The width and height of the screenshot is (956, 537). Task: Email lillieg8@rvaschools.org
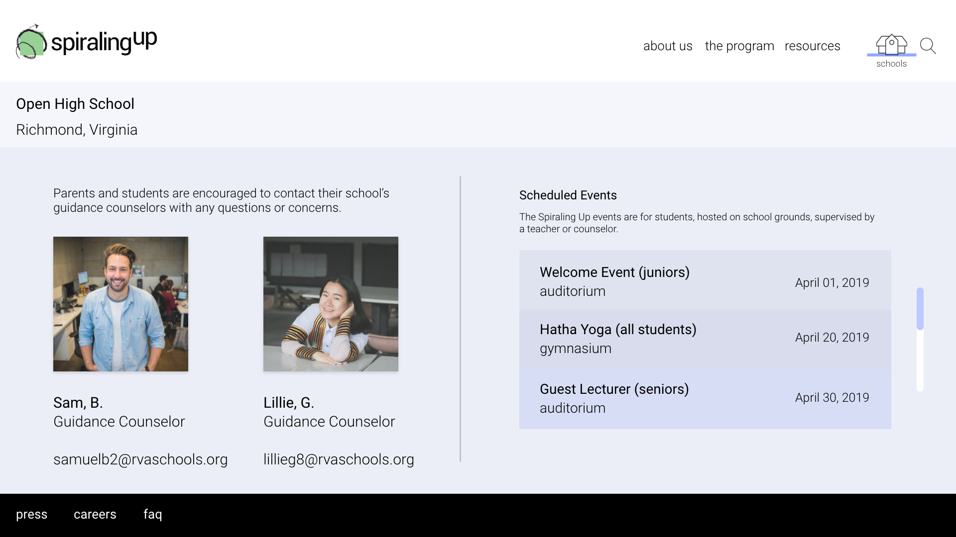[x=339, y=459]
